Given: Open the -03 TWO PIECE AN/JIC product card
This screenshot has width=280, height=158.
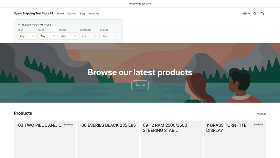Looking at the screenshot, I should 45,139.
